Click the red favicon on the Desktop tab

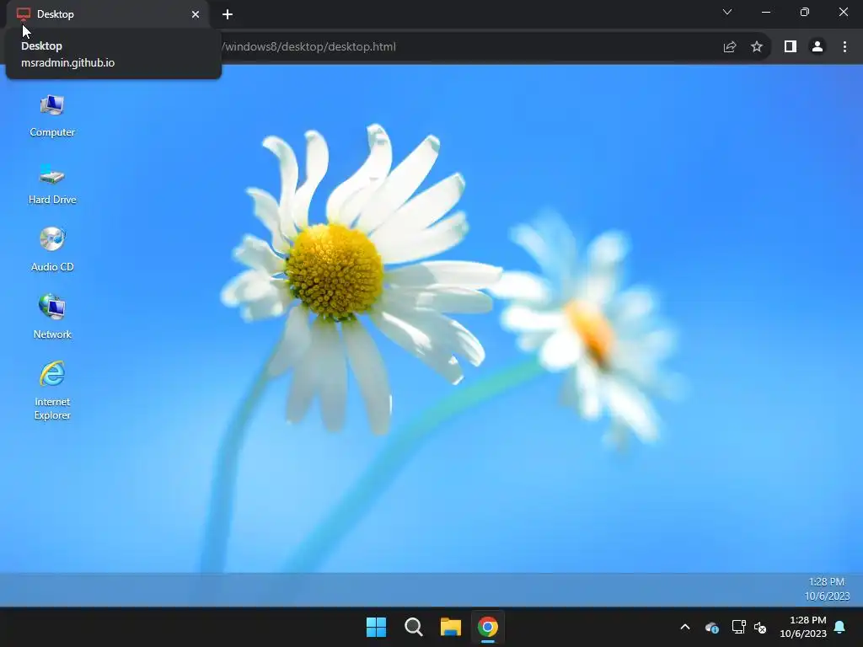[23, 14]
